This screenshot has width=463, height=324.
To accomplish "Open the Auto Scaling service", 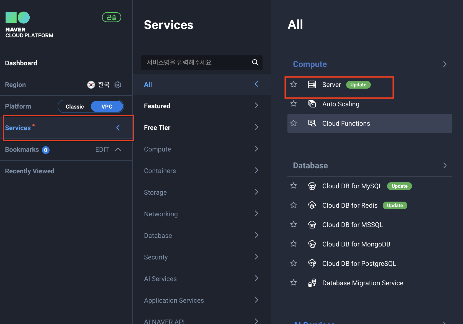I will click(x=341, y=104).
